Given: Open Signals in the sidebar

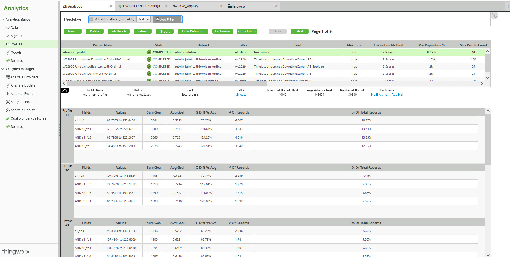Looking at the screenshot, I should pyautogui.click(x=16, y=36).
